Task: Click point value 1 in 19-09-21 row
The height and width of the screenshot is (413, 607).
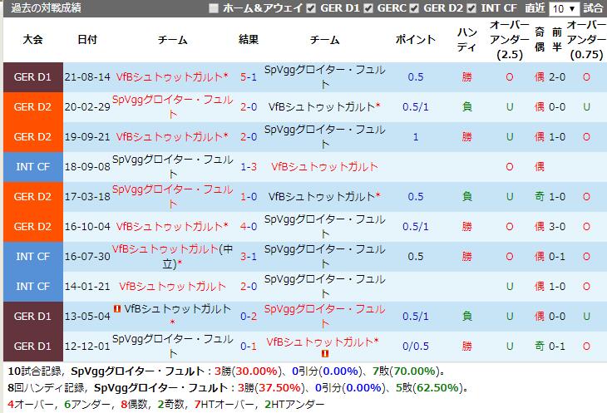Action: click(x=416, y=137)
